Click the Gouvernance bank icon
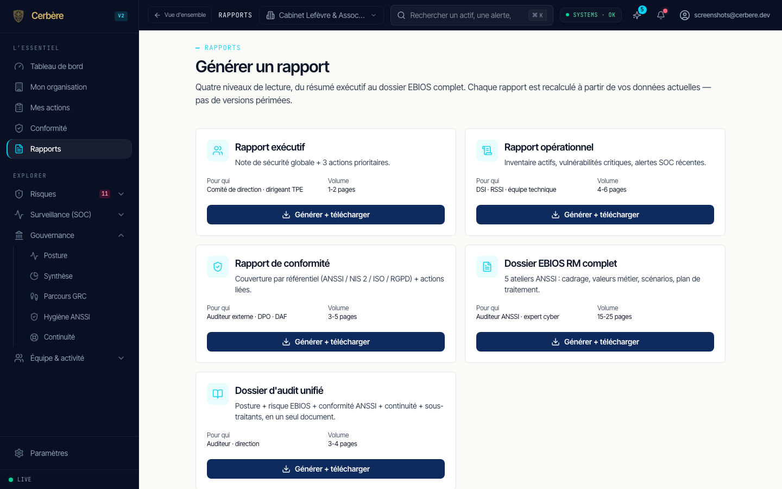Image resolution: width=782 pixels, height=489 pixels. click(19, 235)
